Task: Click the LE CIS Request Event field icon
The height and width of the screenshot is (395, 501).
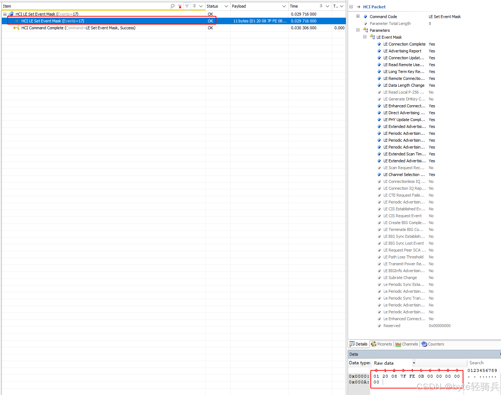Action: pyautogui.click(x=379, y=216)
